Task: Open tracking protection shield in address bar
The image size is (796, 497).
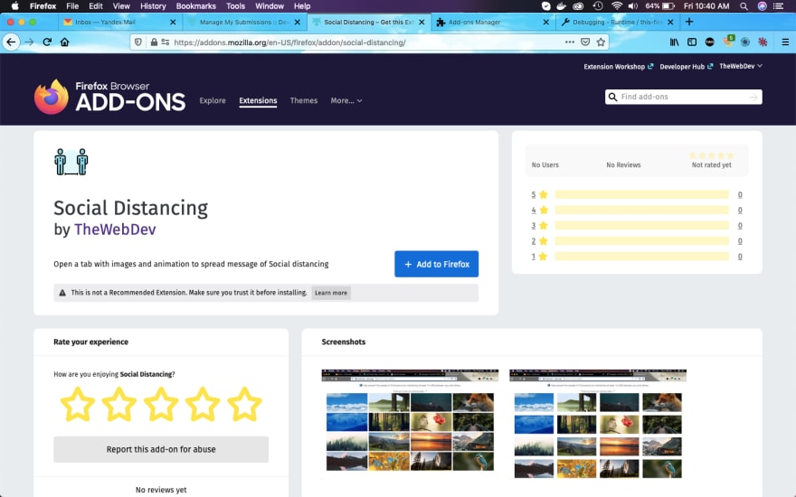Action: pyautogui.click(x=138, y=42)
